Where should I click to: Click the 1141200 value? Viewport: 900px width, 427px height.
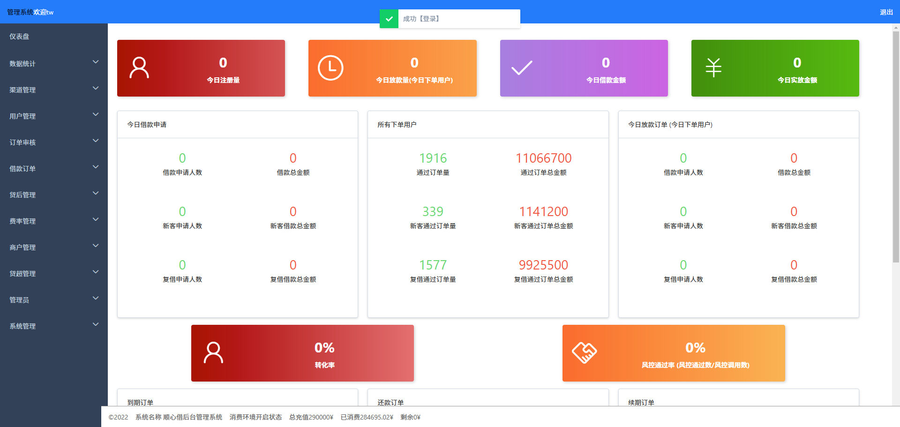(544, 212)
